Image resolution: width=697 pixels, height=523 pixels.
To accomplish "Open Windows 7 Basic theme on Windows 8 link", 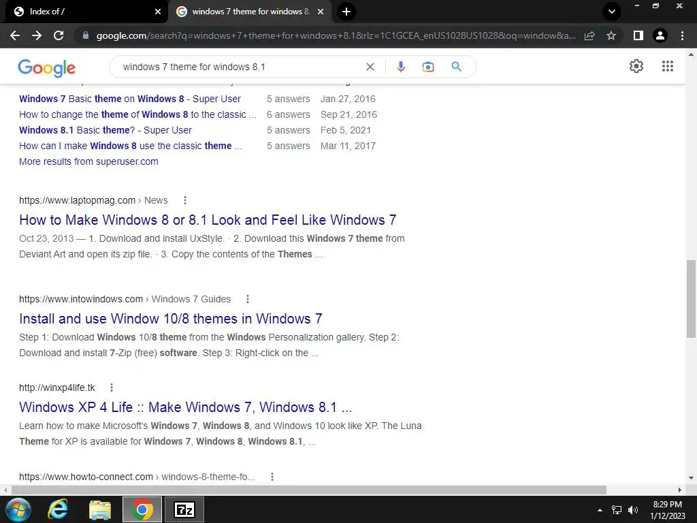I will (x=130, y=99).
